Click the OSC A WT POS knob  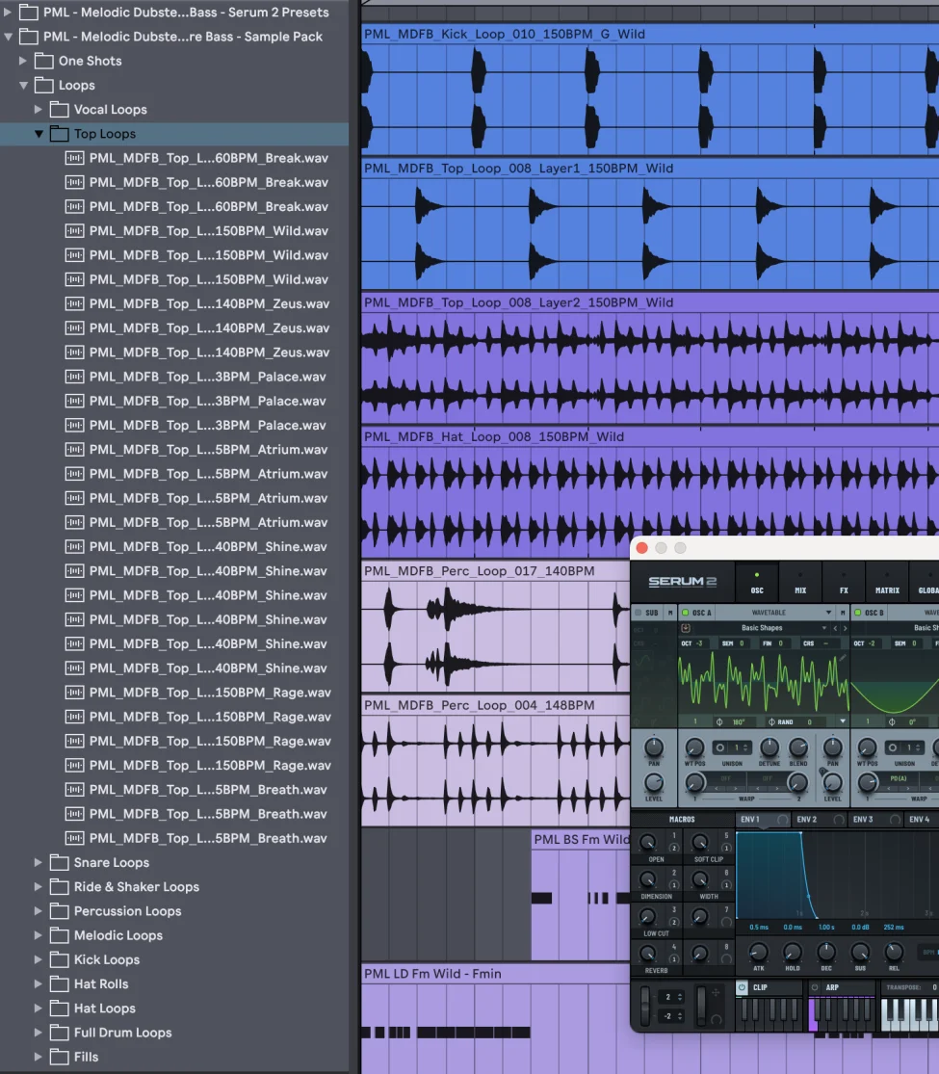click(x=694, y=747)
